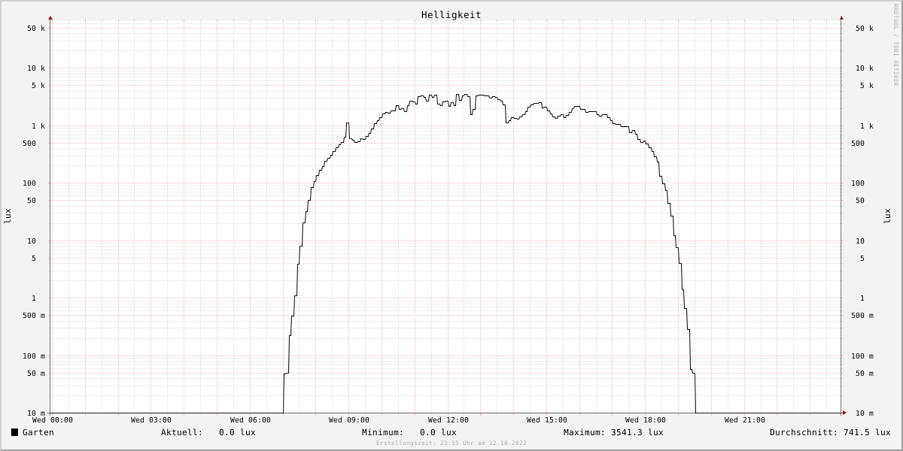903x451 pixels.
Task: Click the Durchschnitt 741.5 lux value
Action: click(x=867, y=432)
